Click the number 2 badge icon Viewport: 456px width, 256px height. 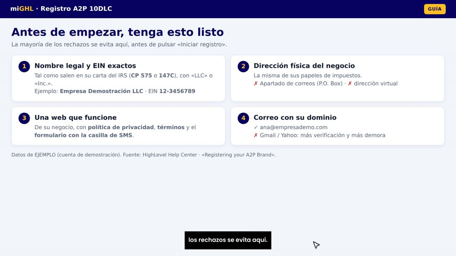click(x=243, y=66)
